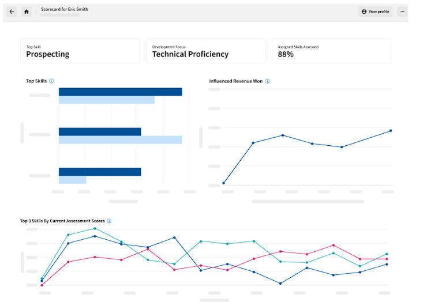Click first pink point at assessment chart start

[x=42, y=285]
